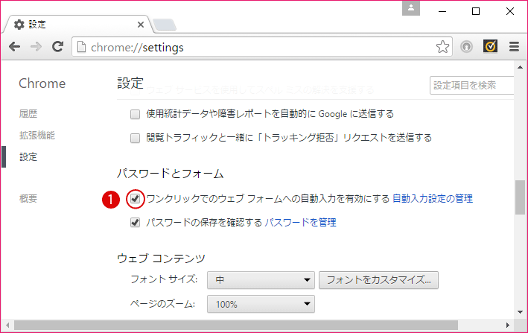This screenshot has width=528, height=333.
Task: Select 履歴 in the left sidebar
Action: 28,114
